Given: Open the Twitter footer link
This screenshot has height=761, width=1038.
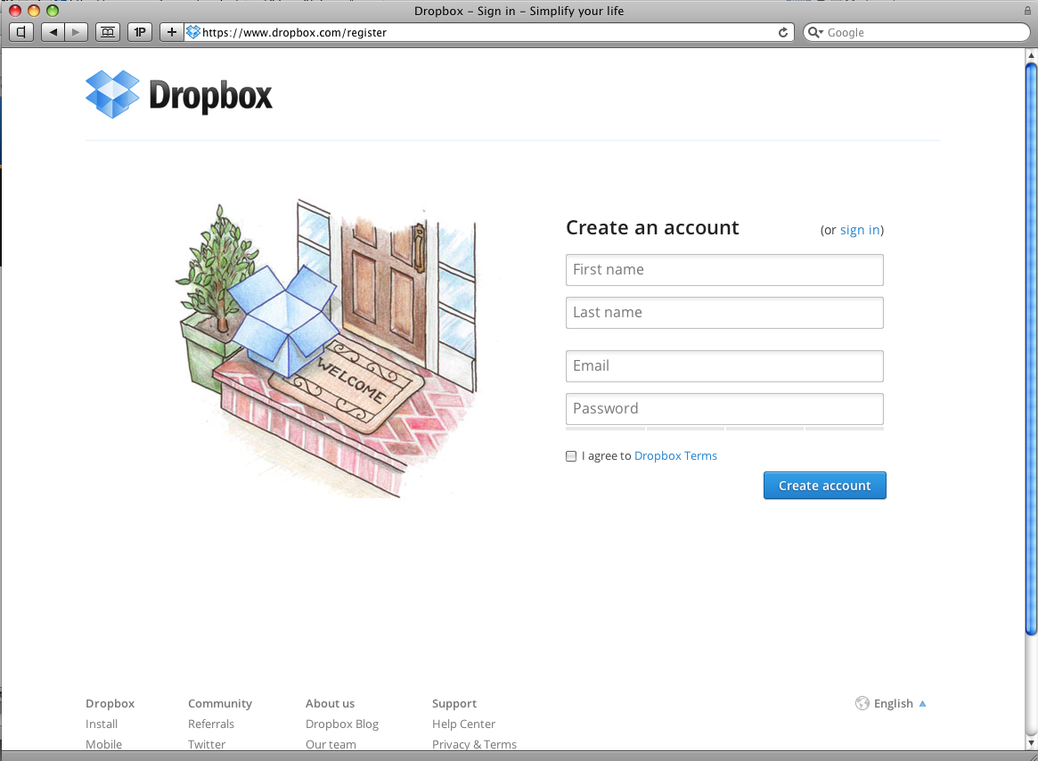Looking at the screenshot, I should point(207,744).
